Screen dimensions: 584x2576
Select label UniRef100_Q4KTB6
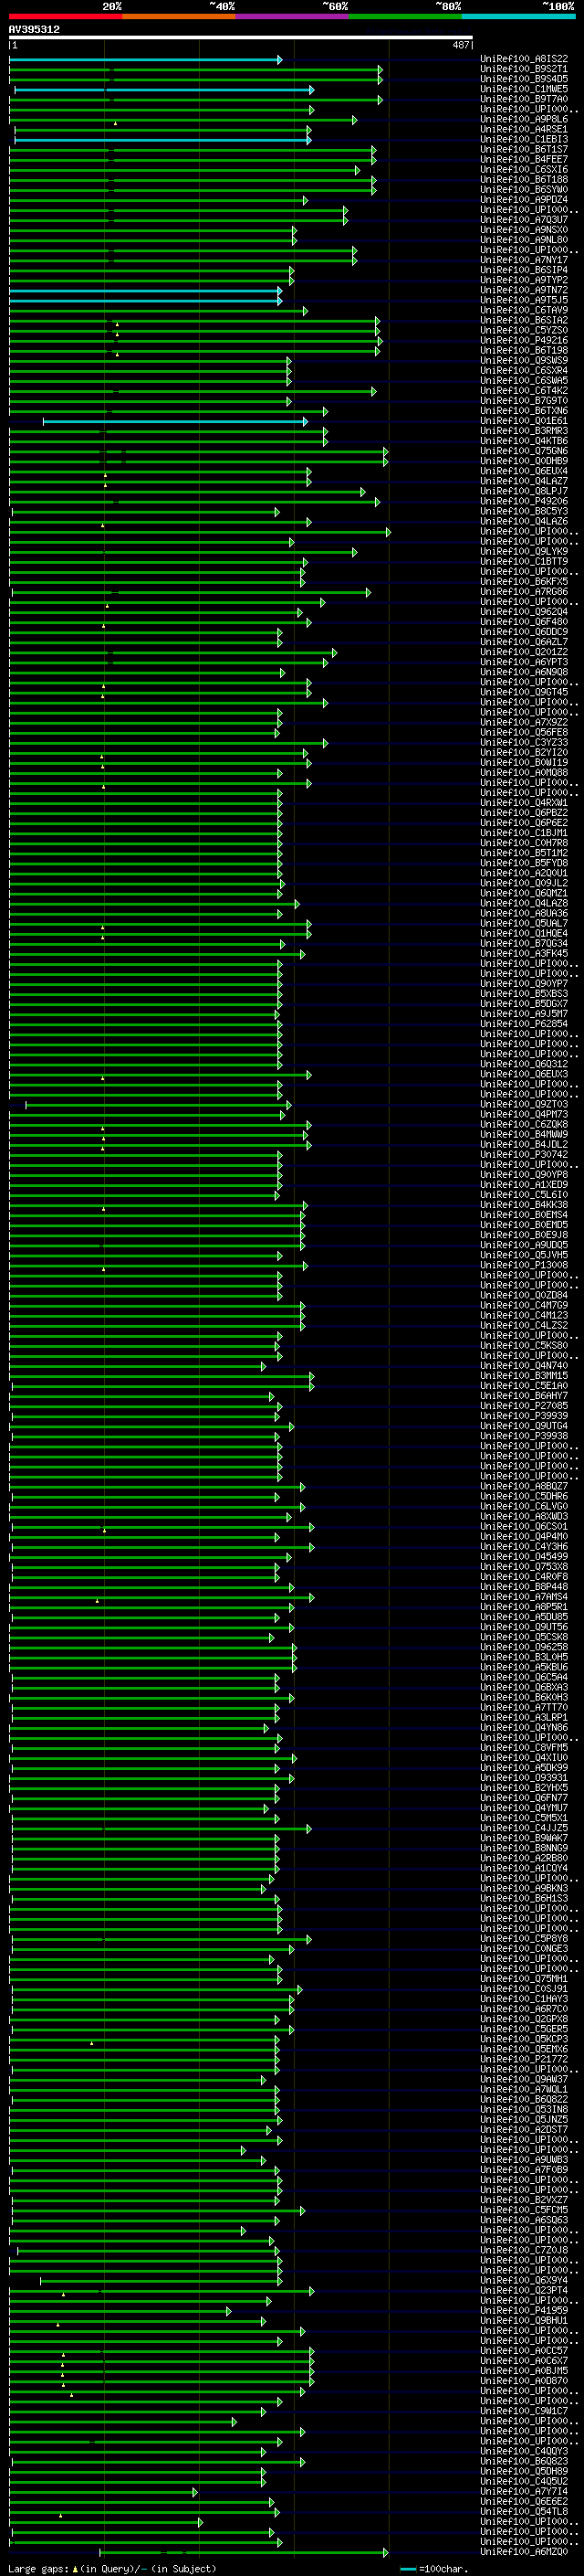pyautogui.click(x=524, y=441)
